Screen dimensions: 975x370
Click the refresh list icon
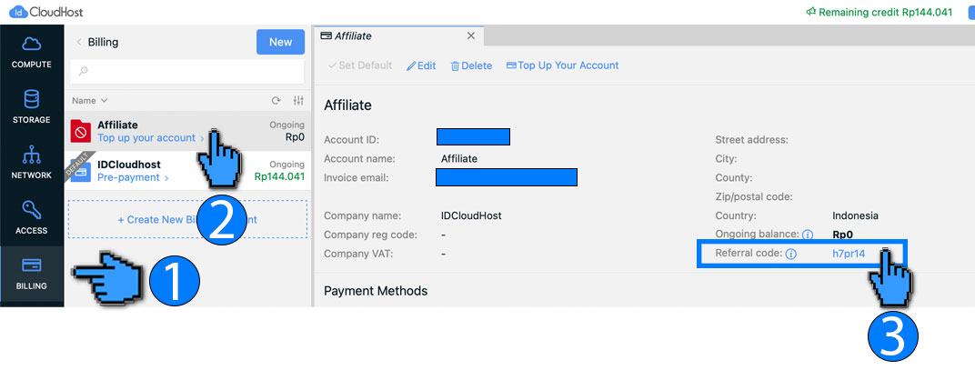[276, 101]
